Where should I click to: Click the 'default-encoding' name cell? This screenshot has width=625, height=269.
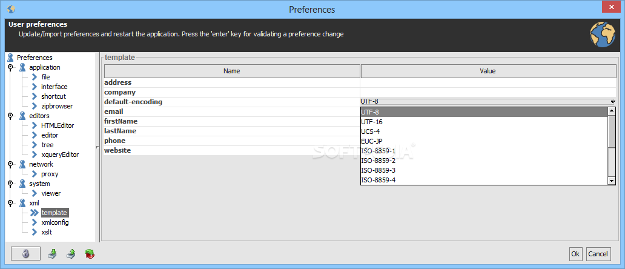[x=231, y=102]
